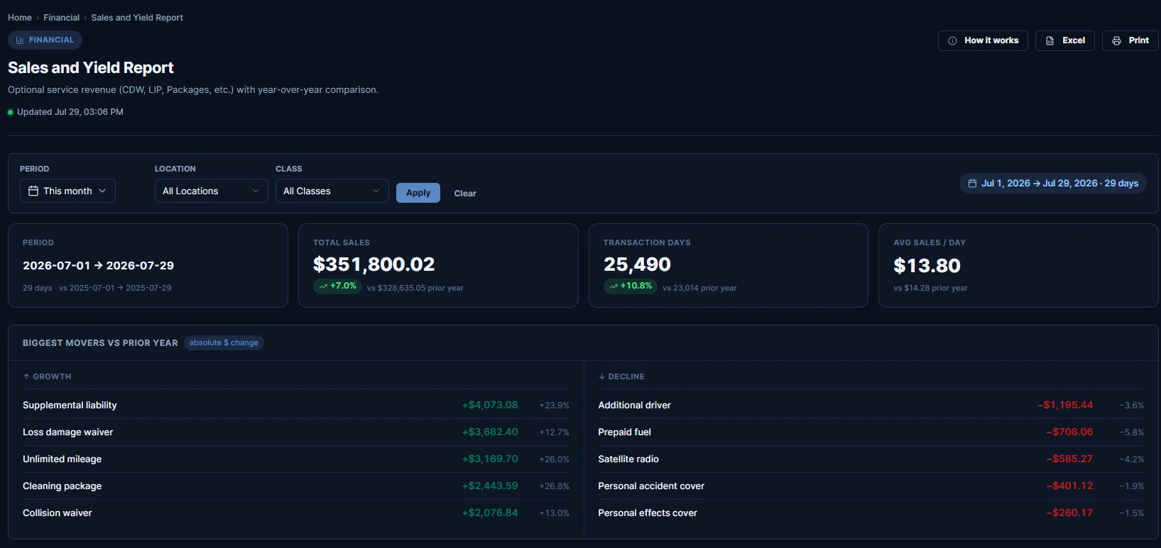Click the Print button
The image size is (1161, 548).
point(1130,40)
